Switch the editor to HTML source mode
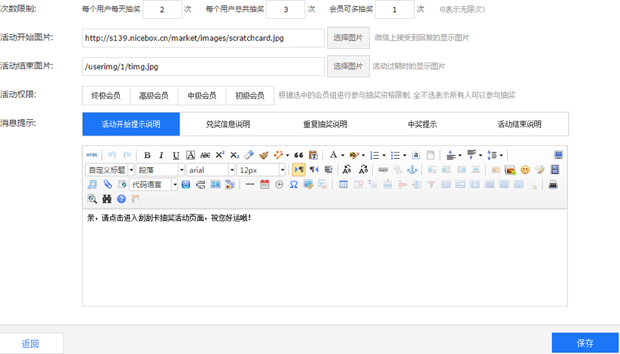 coord(91,155)
